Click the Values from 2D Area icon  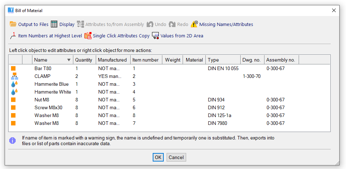coord(156,36)
